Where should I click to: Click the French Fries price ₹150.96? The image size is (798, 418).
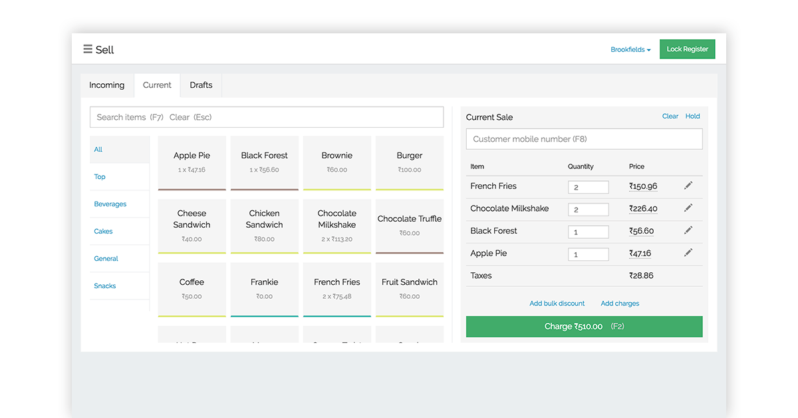point(643,186)
